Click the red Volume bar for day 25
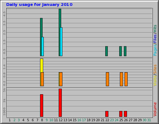159x124 pixels. (x=121, y=114)
